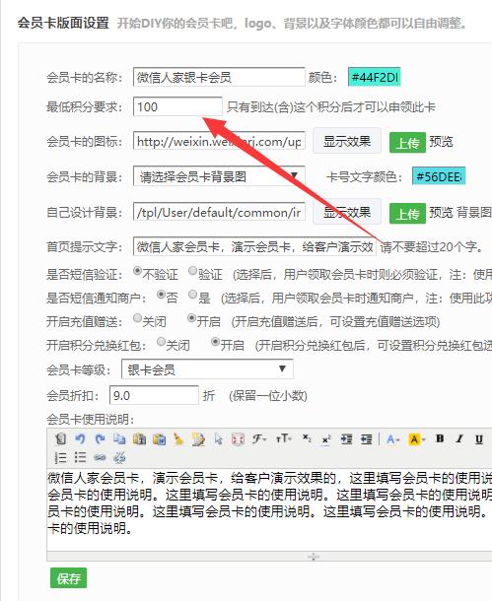Screen dimensions: 492x601
Task: Click the decrease indent icon
Action: point(366,438)
